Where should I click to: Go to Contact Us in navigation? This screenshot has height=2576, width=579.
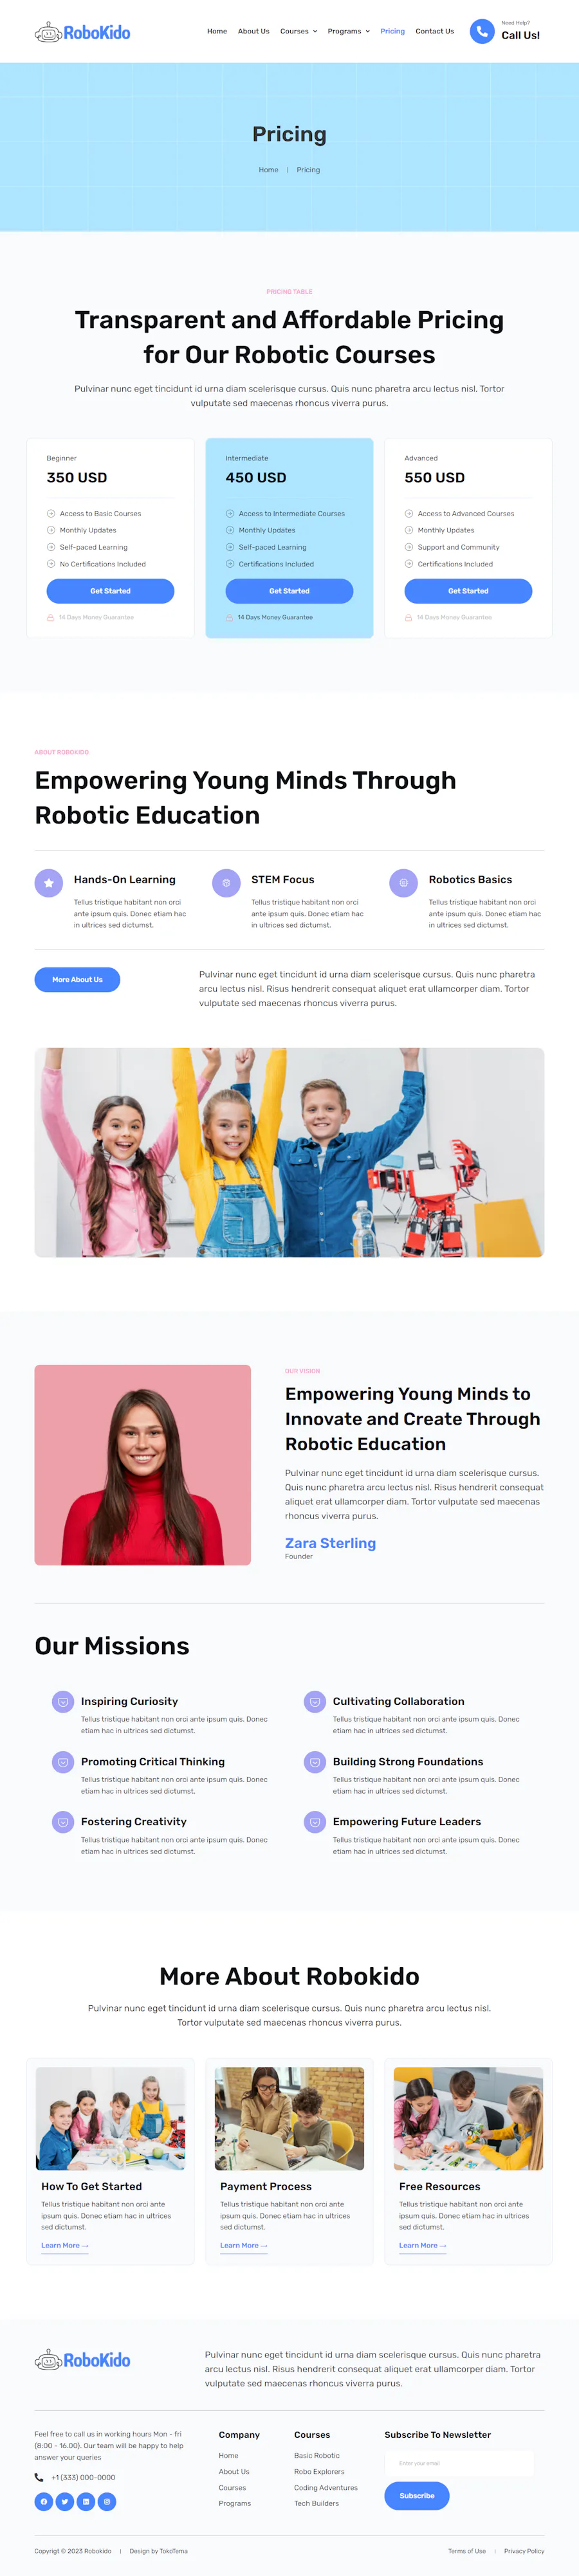click(435, 31)
